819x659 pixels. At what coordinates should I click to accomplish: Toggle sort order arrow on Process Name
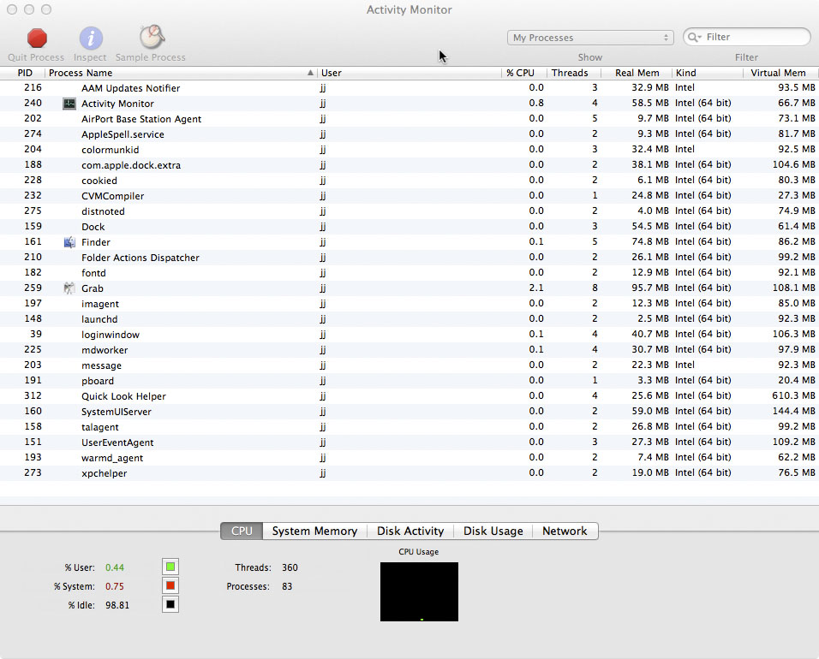tap(310, 73)
